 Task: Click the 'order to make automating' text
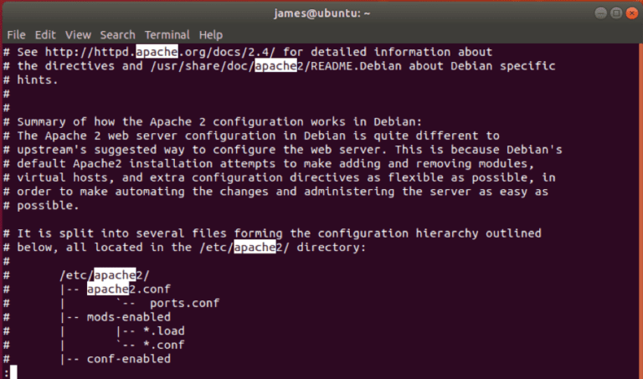click(x=100, y=192)
